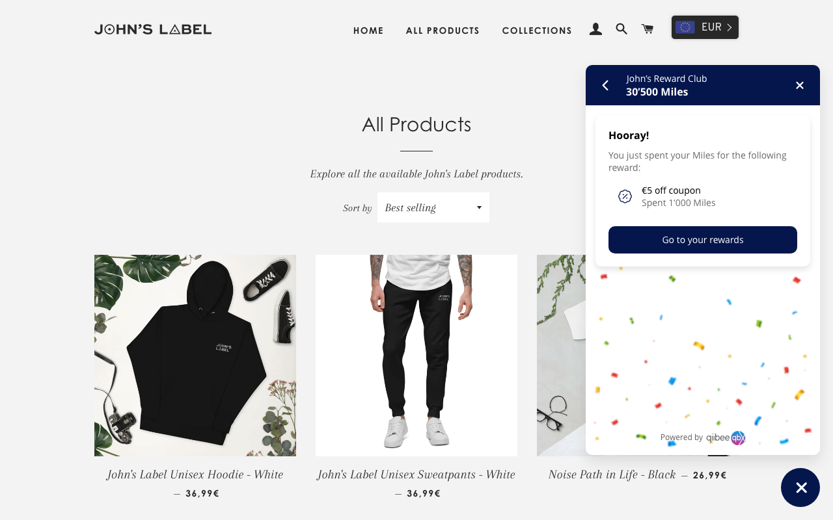This screenshot has height=520, width=833.
Task: Click the Go to your rewards button
Action: click(703, 240)
